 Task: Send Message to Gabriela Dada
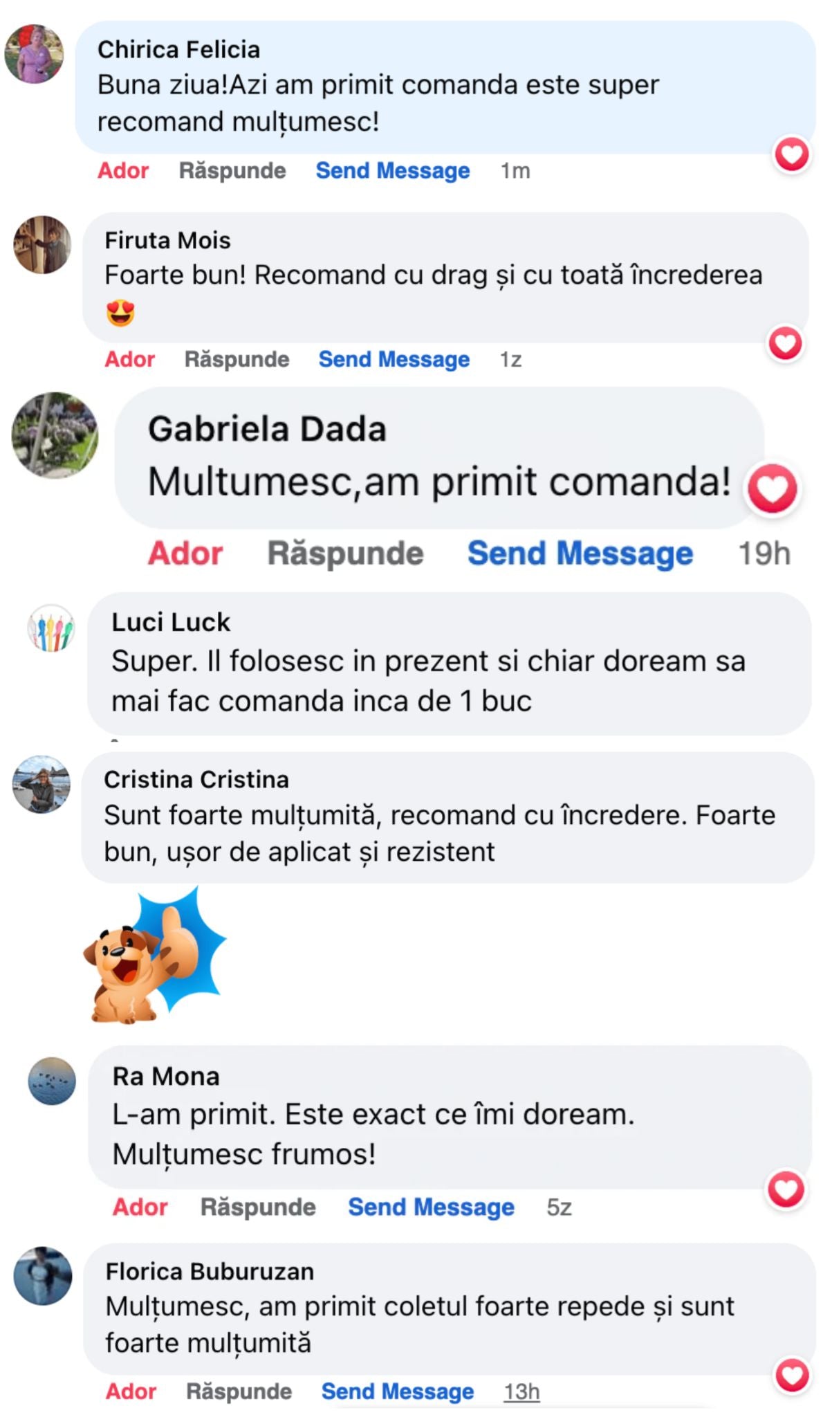pyautogui.click(x=580, y=554)
